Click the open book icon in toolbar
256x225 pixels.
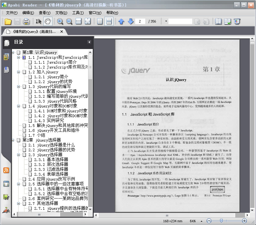click(x=218, y=22)
